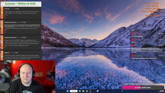Open Google Chrome from the taskbar
This screenshot has width=165, height=93.
point(87,91)
